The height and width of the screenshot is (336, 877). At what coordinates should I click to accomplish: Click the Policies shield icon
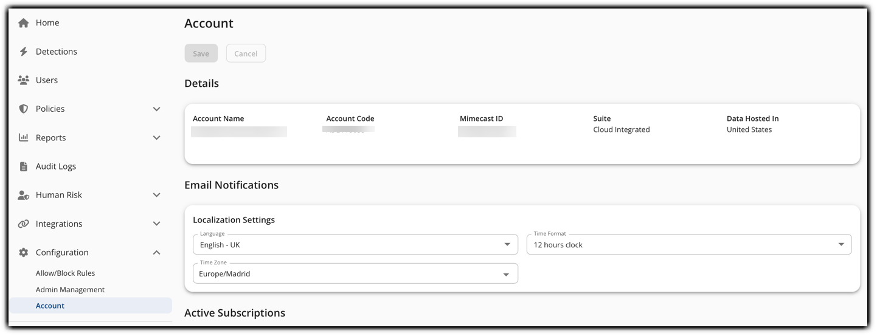click(x=24, y=109)
